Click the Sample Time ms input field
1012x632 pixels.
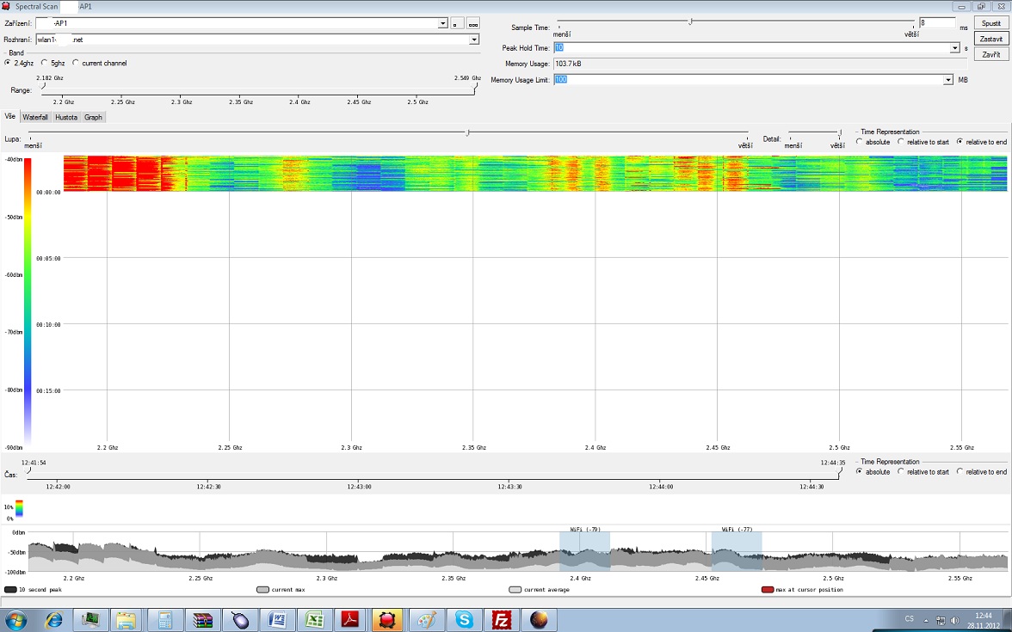coord(937,22)
